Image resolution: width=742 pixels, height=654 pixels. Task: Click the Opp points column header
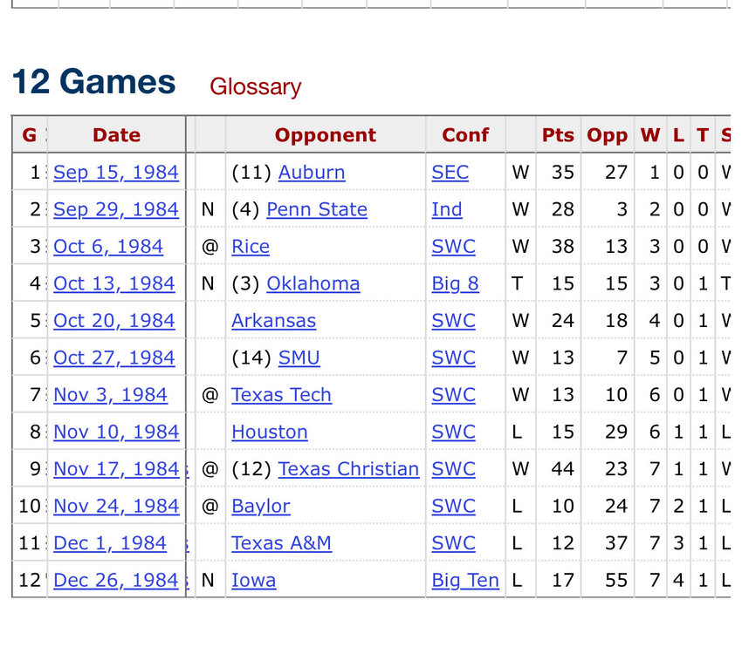coord(607,135)
